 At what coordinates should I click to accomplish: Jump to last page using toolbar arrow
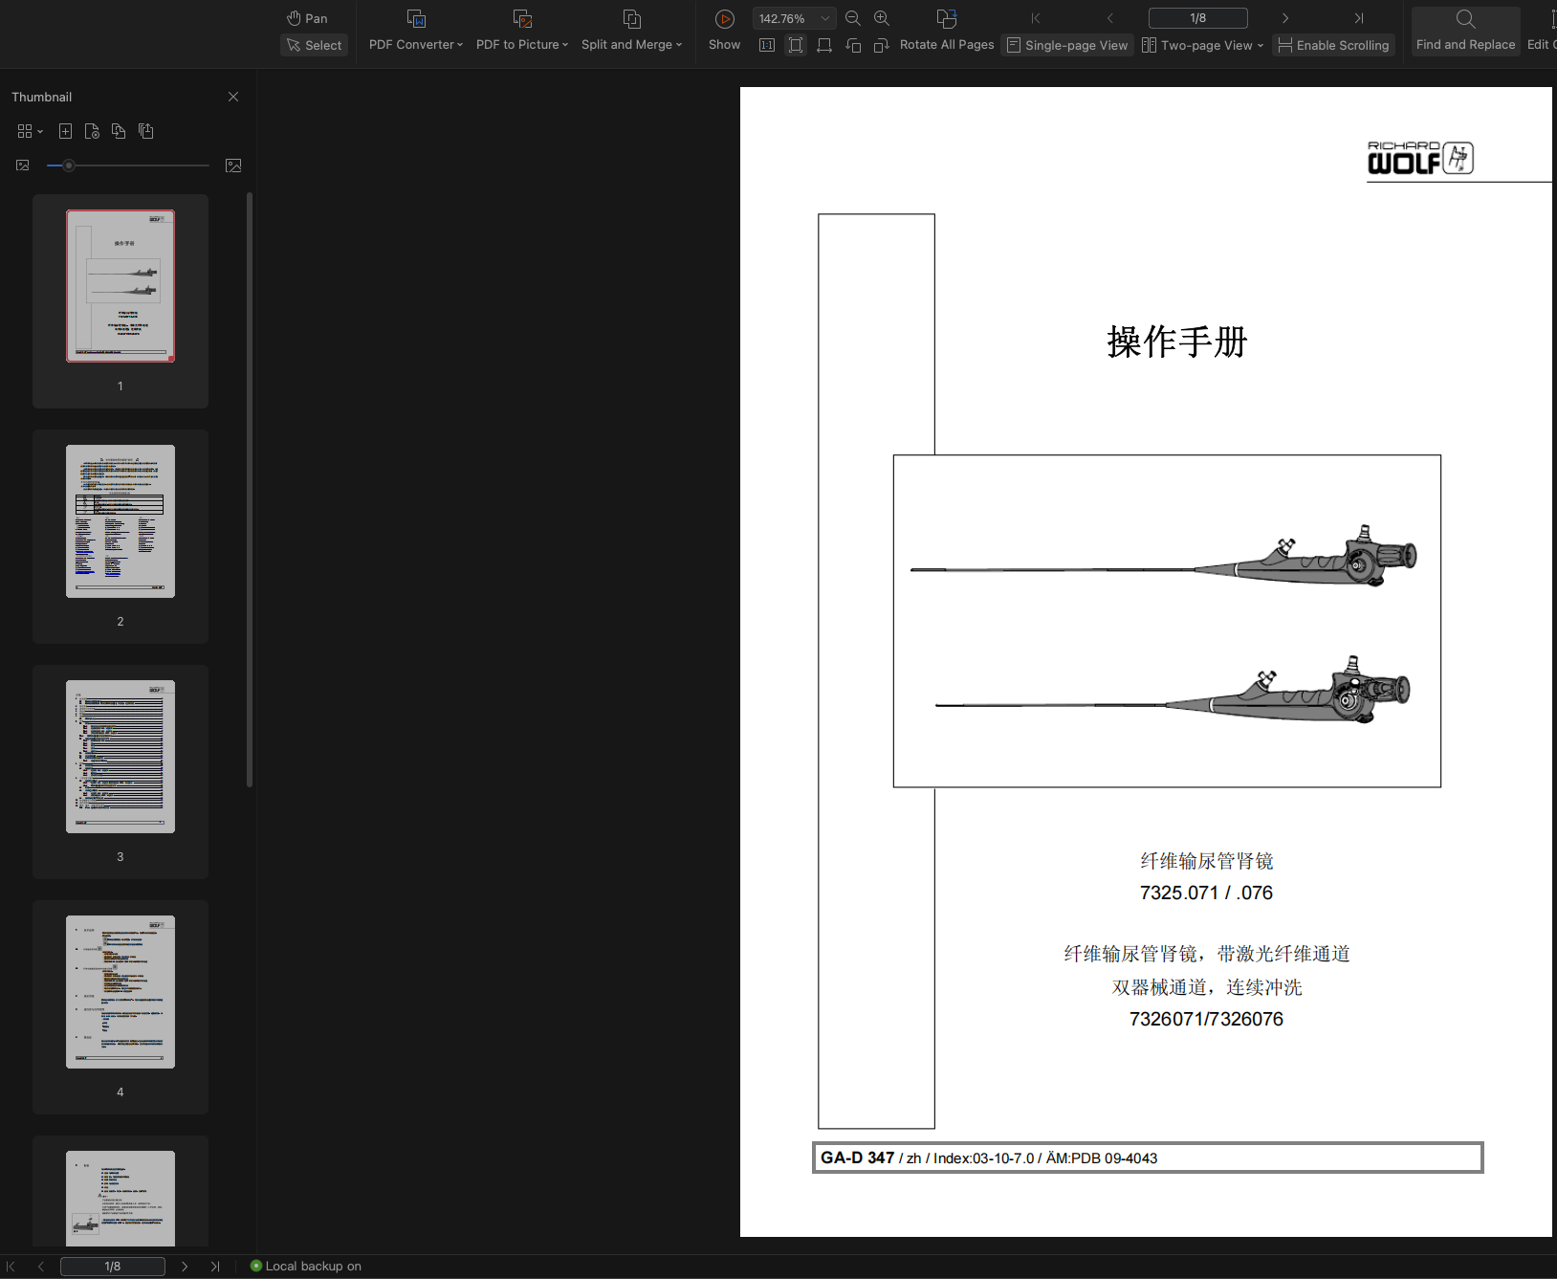click(1358, 18)
